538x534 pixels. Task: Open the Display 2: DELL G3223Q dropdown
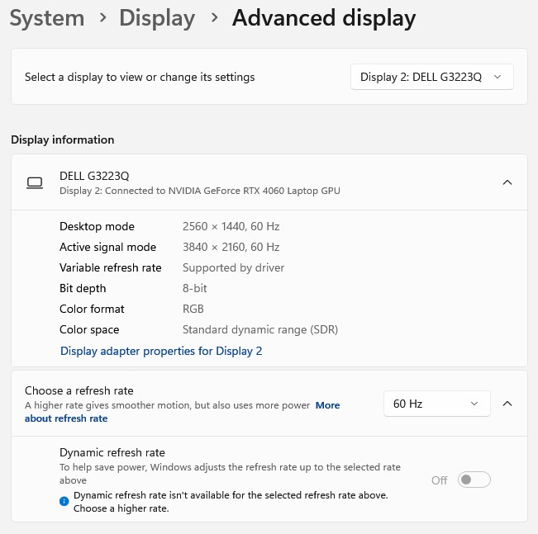pos(431,77)
